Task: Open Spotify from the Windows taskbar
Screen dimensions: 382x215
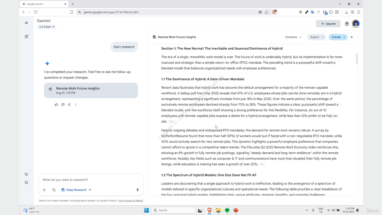Action: point(227,210)
